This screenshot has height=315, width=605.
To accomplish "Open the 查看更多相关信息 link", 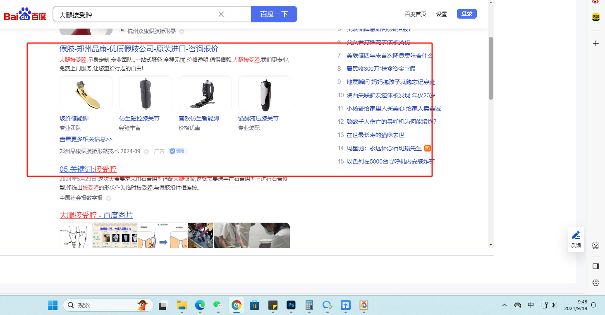I will tap(86, 139).
